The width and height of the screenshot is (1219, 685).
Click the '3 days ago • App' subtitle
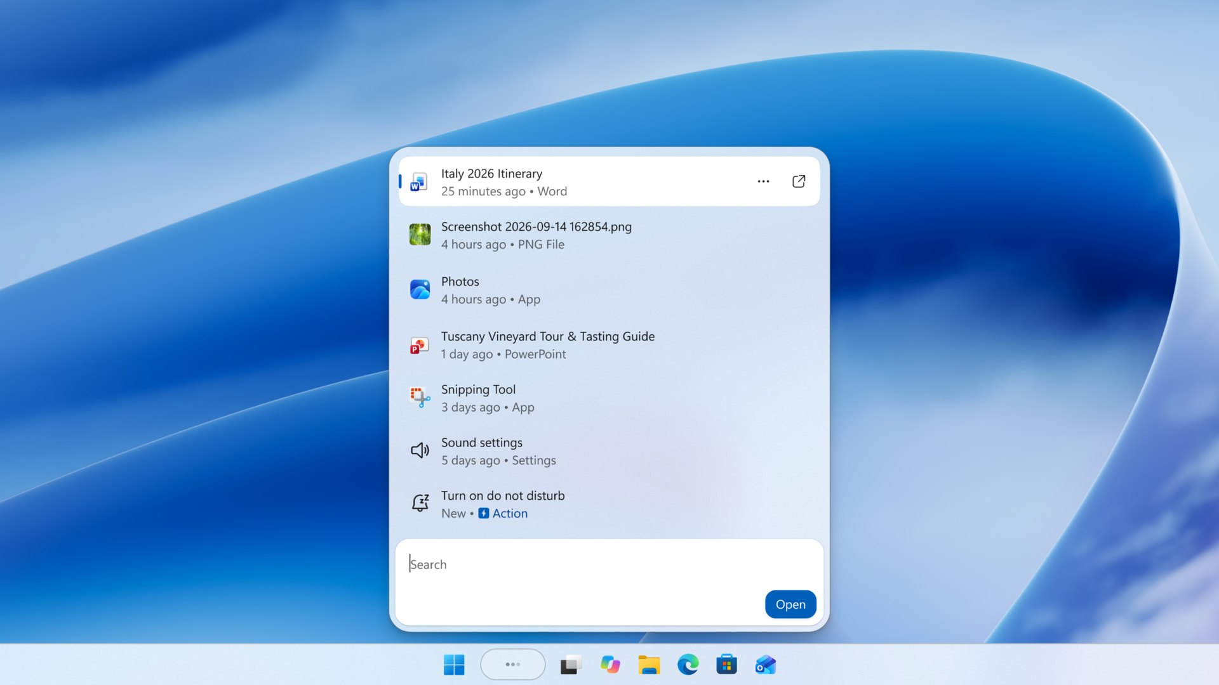click(488, 407)
